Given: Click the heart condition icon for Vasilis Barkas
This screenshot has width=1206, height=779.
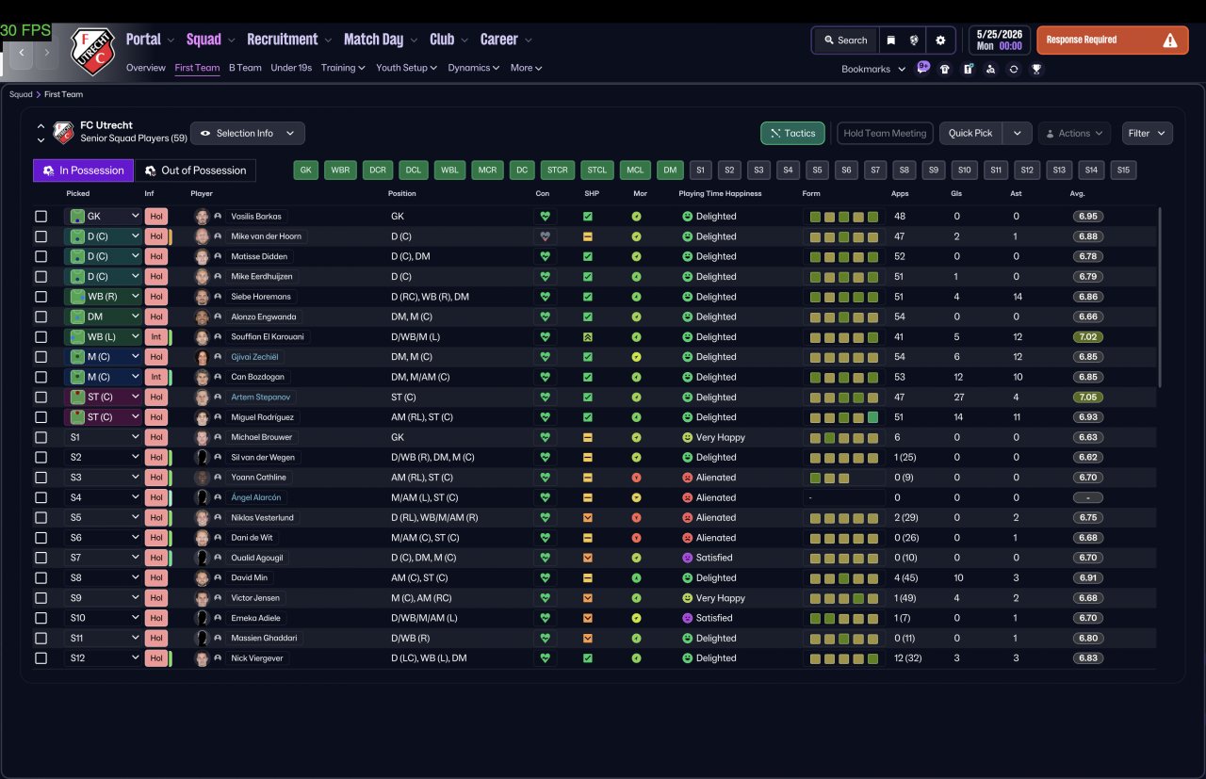Looking at the screenshot, I should click(x=545, y=216).
